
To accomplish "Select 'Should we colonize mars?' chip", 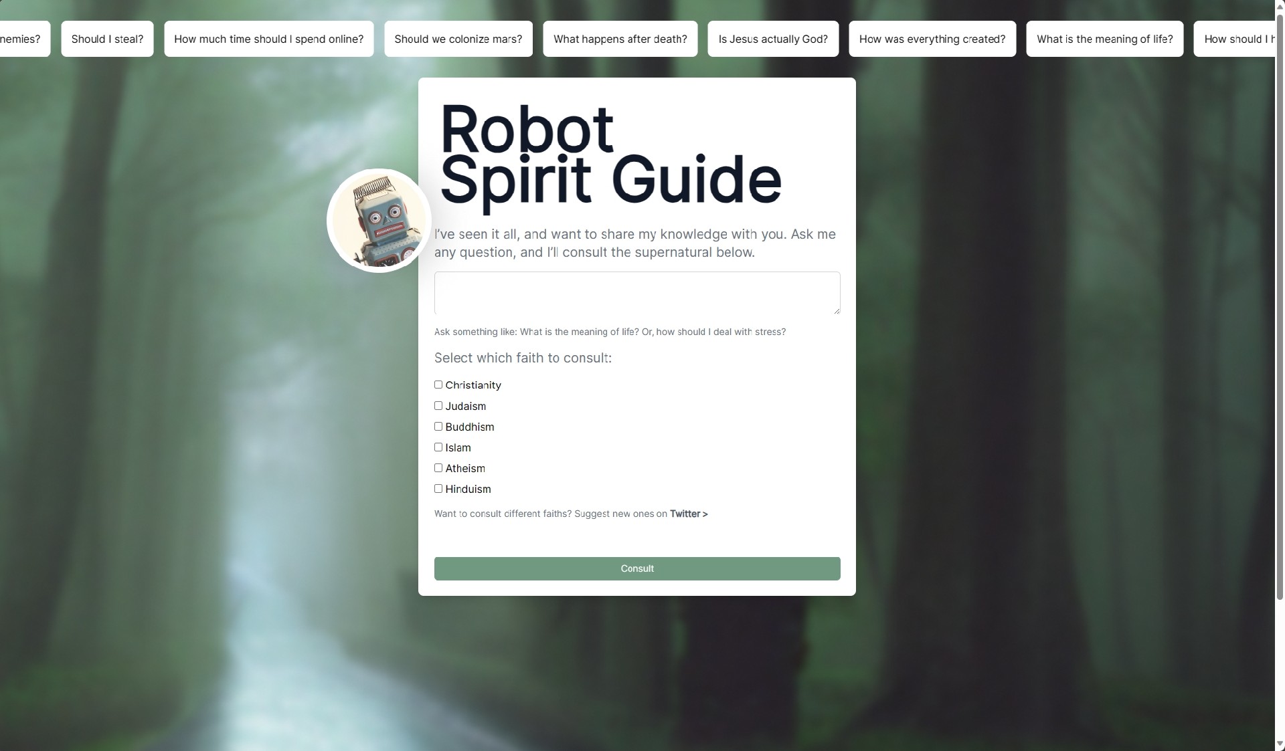I will coord(458,39).
